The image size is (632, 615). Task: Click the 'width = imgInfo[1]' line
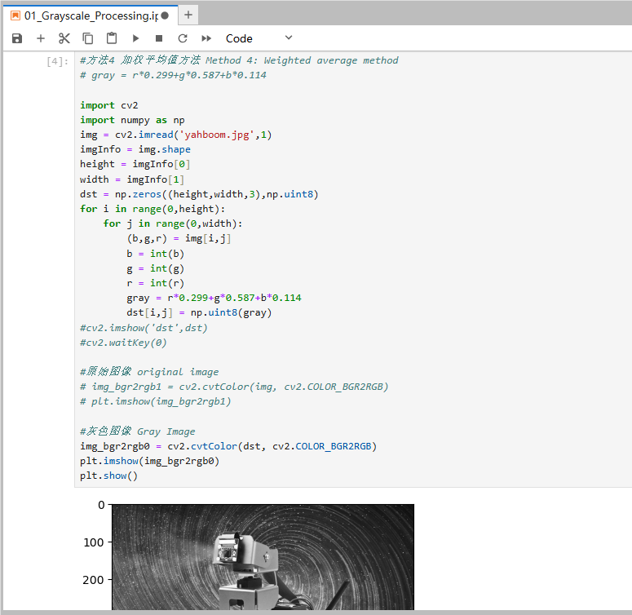(x=132, y=179)
